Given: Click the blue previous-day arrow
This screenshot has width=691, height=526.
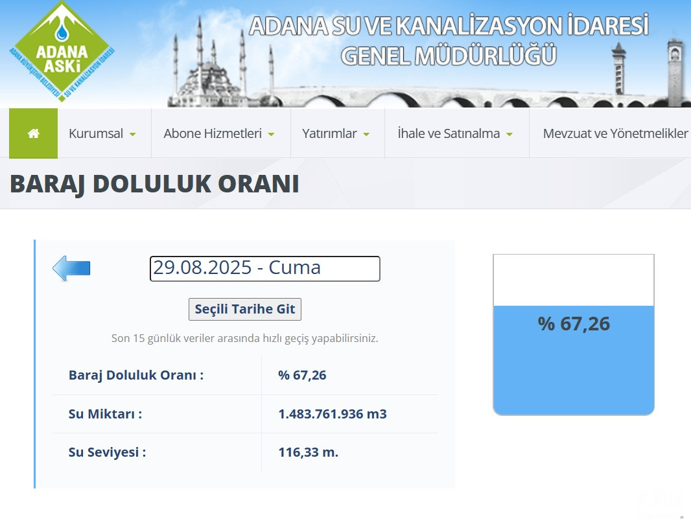Looking at the screenshot, I should (71, 268).
